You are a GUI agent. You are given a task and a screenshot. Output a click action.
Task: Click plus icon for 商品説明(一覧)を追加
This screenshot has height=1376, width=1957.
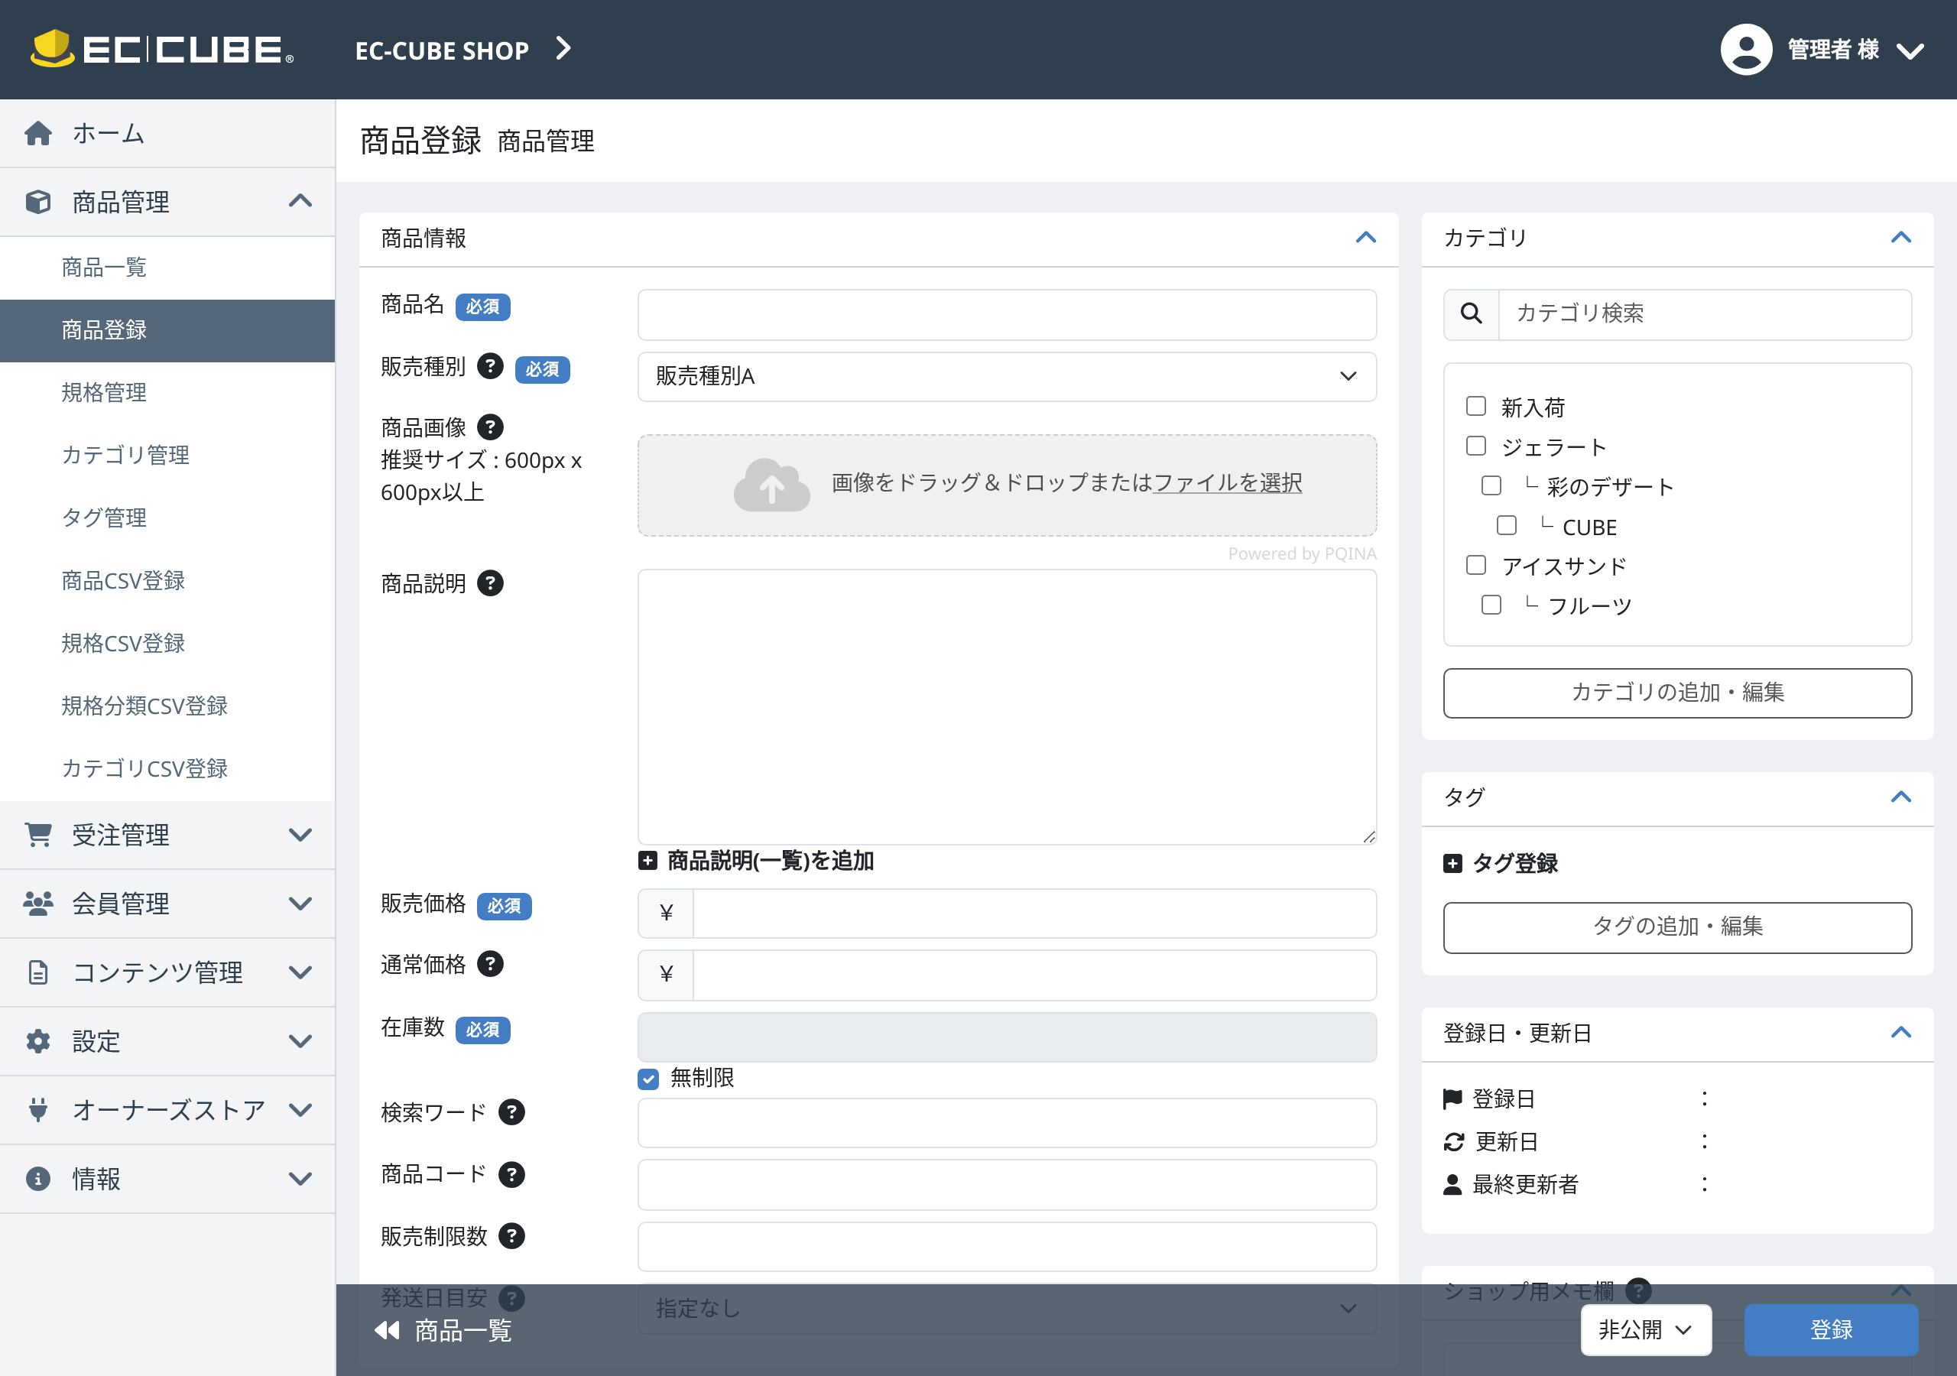point(647,861)
